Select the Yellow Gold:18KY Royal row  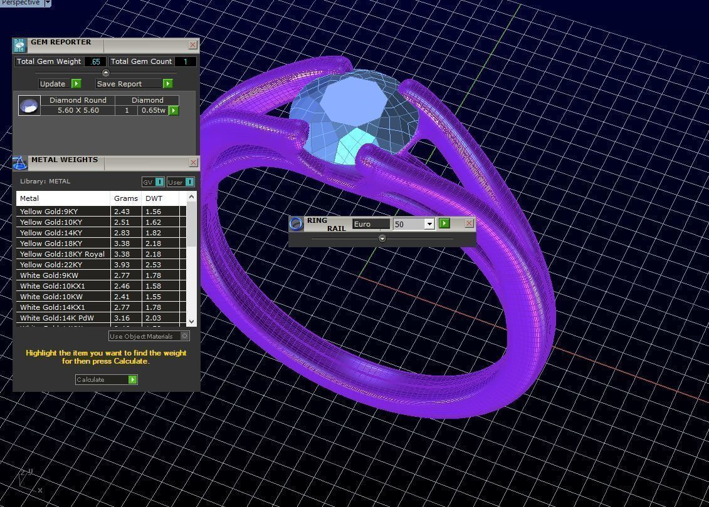tap(101, 253)
